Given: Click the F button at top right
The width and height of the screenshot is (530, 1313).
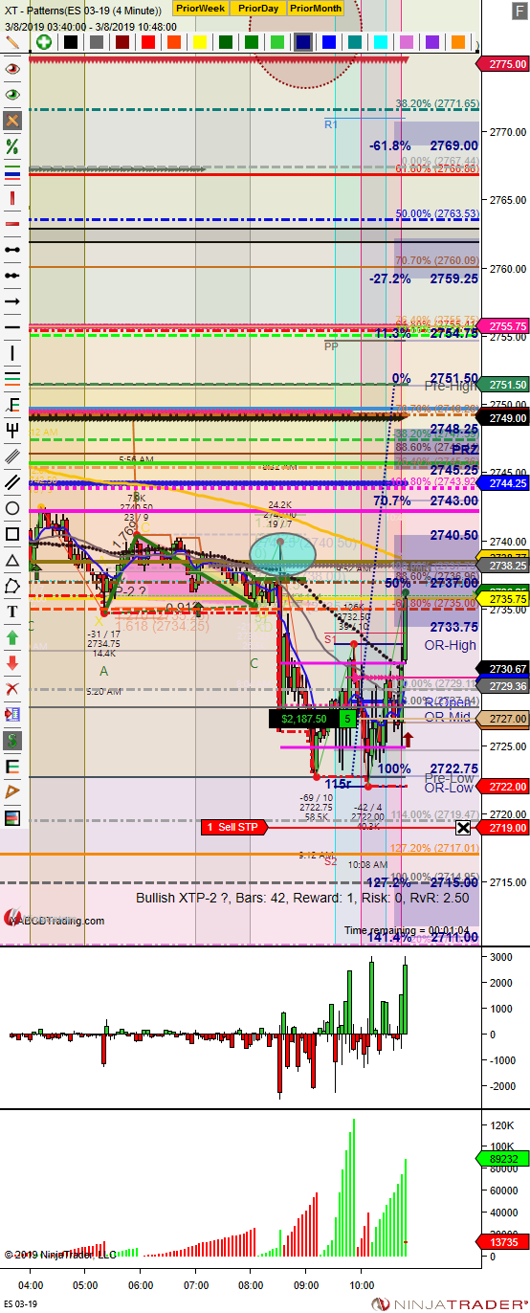Looking at the screenshot, I should pos(519,11).
